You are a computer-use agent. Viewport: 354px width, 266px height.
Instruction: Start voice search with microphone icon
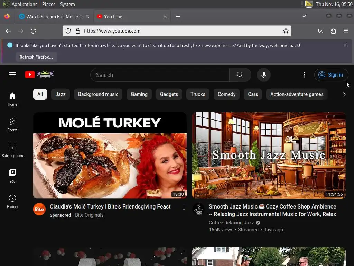263,75
